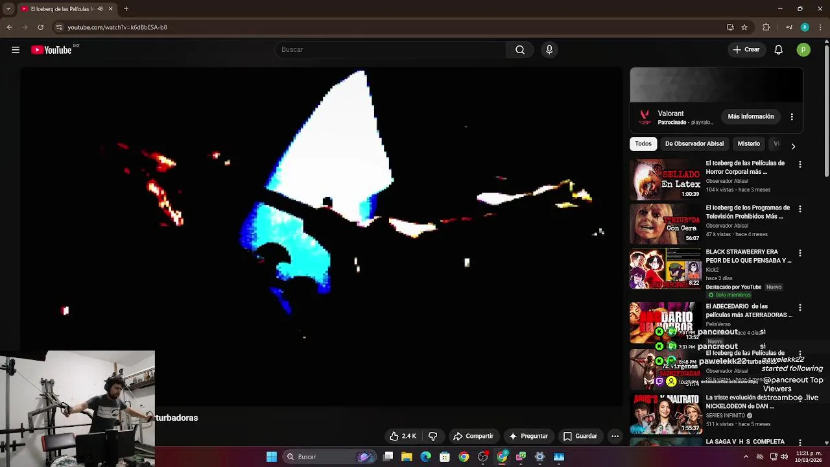Click Más información on Valorant ad
830x467 pixels.
pyautogui.click(x=751, y=117)
